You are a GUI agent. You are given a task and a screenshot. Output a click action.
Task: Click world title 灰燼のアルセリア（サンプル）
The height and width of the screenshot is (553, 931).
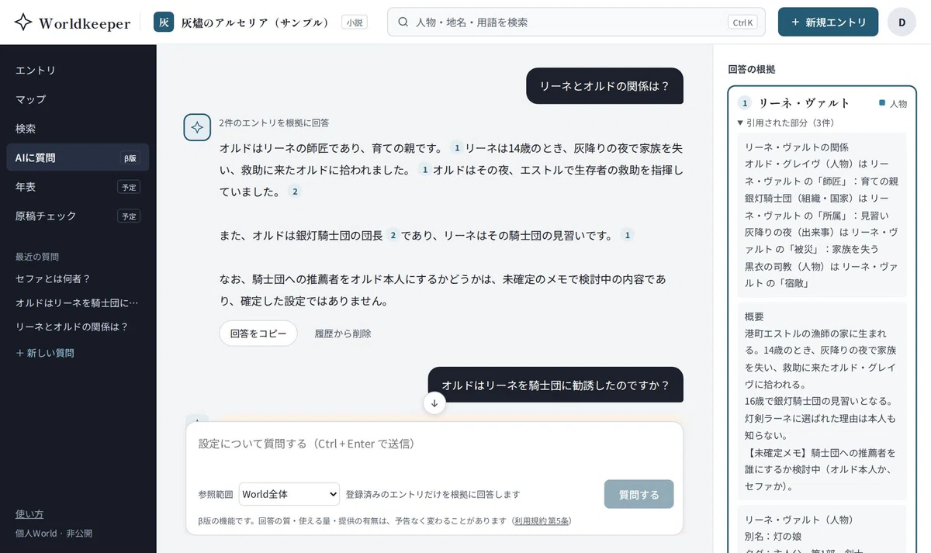pos(255,22)
